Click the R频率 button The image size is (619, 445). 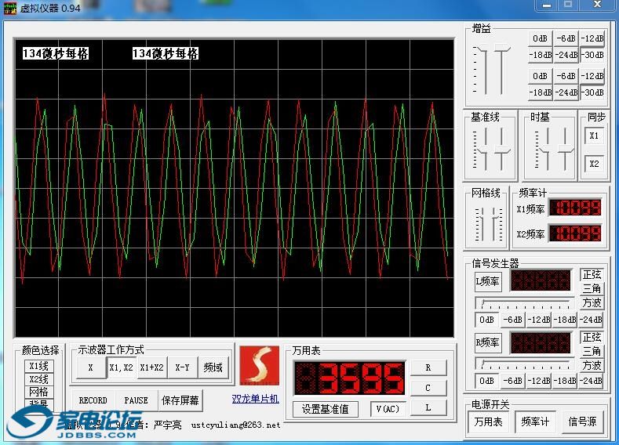point(488,342)
